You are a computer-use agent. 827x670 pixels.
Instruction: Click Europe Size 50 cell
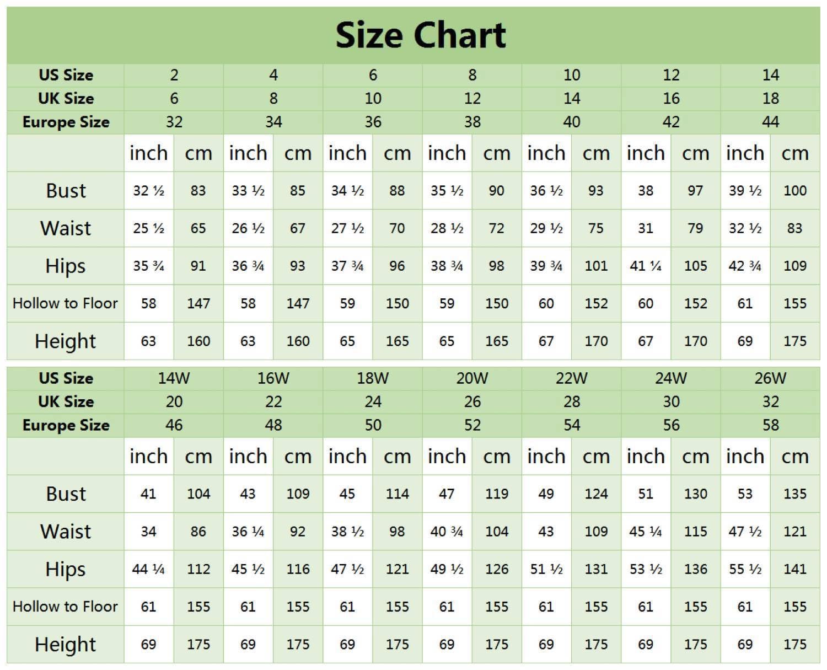373,425
